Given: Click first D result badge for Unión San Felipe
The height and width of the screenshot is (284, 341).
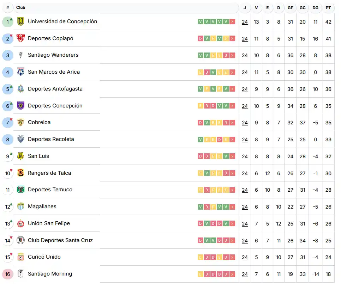Looking at the screenshot, I should tap(200, 224).
